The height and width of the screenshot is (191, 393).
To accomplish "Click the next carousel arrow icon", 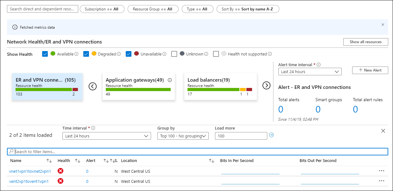I will (267, 85).
